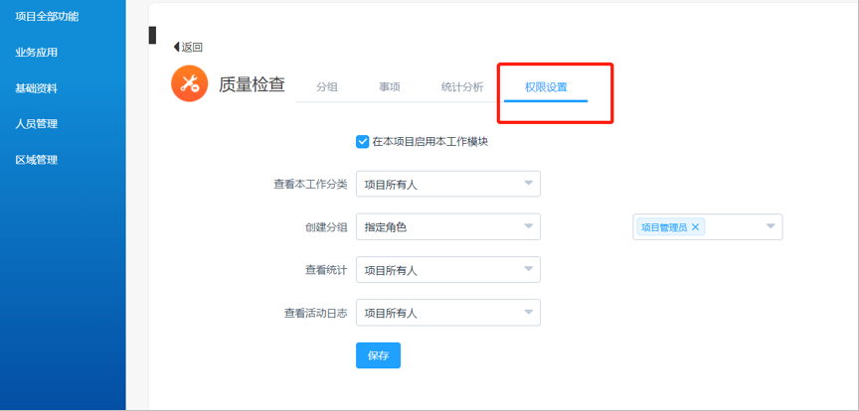Viewport: 859px width, 411px height.
Task: Expand the role selector dropdown arrow
Action: [771, 226]
